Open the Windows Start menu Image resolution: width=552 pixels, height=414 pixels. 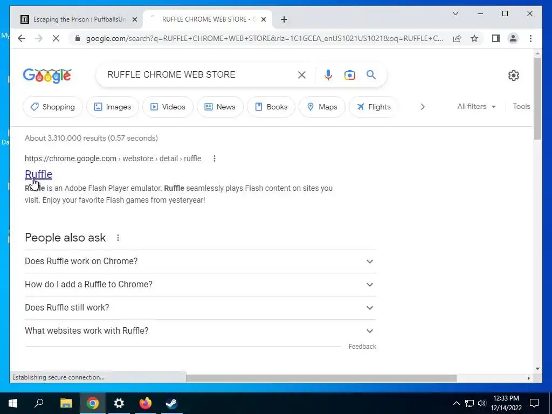(x=13, y=403)
